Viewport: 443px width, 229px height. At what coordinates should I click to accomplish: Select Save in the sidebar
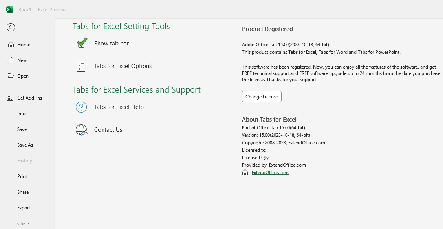tap(22, 129)
